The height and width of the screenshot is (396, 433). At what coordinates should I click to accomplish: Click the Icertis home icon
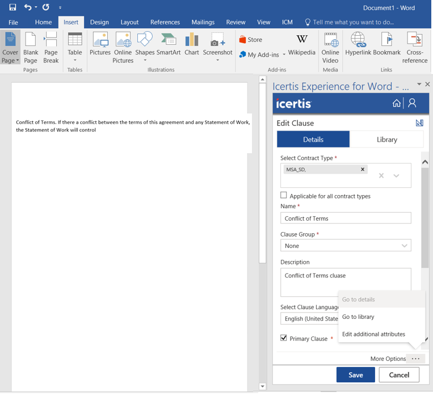click(396, 103)
